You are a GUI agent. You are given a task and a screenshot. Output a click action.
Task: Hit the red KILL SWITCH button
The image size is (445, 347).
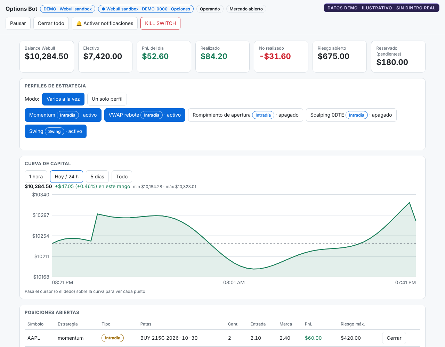(160, 23)
